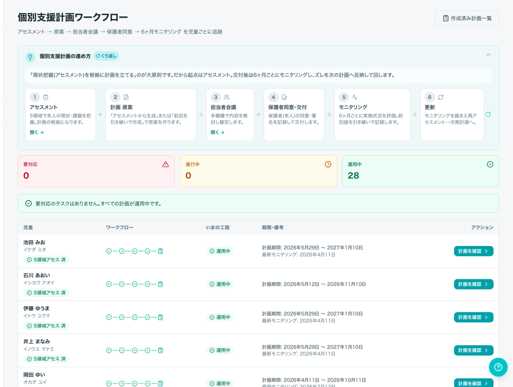Click 5領域アセス 済 badge for 石川 あおい

[x=46, y=293]
